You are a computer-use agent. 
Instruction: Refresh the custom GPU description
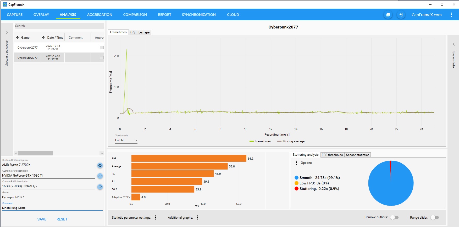(x=100, y=176)
